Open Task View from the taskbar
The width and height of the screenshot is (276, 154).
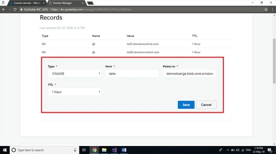[x=84, y=150]
